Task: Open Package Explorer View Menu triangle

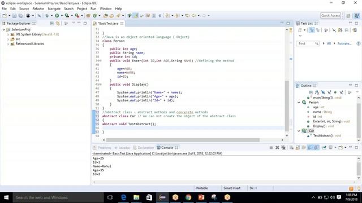Action: 74,23
